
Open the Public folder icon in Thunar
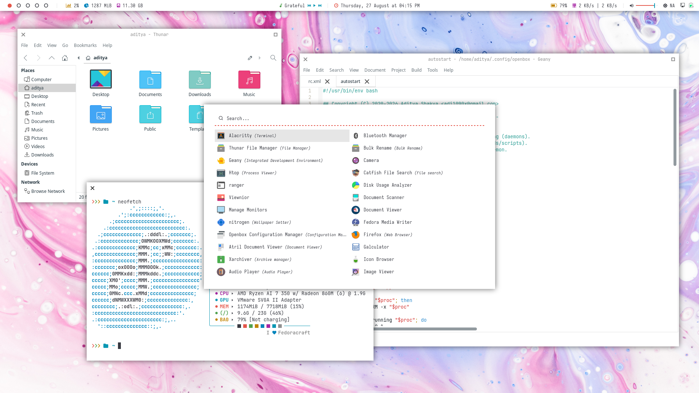click(150, 114)
